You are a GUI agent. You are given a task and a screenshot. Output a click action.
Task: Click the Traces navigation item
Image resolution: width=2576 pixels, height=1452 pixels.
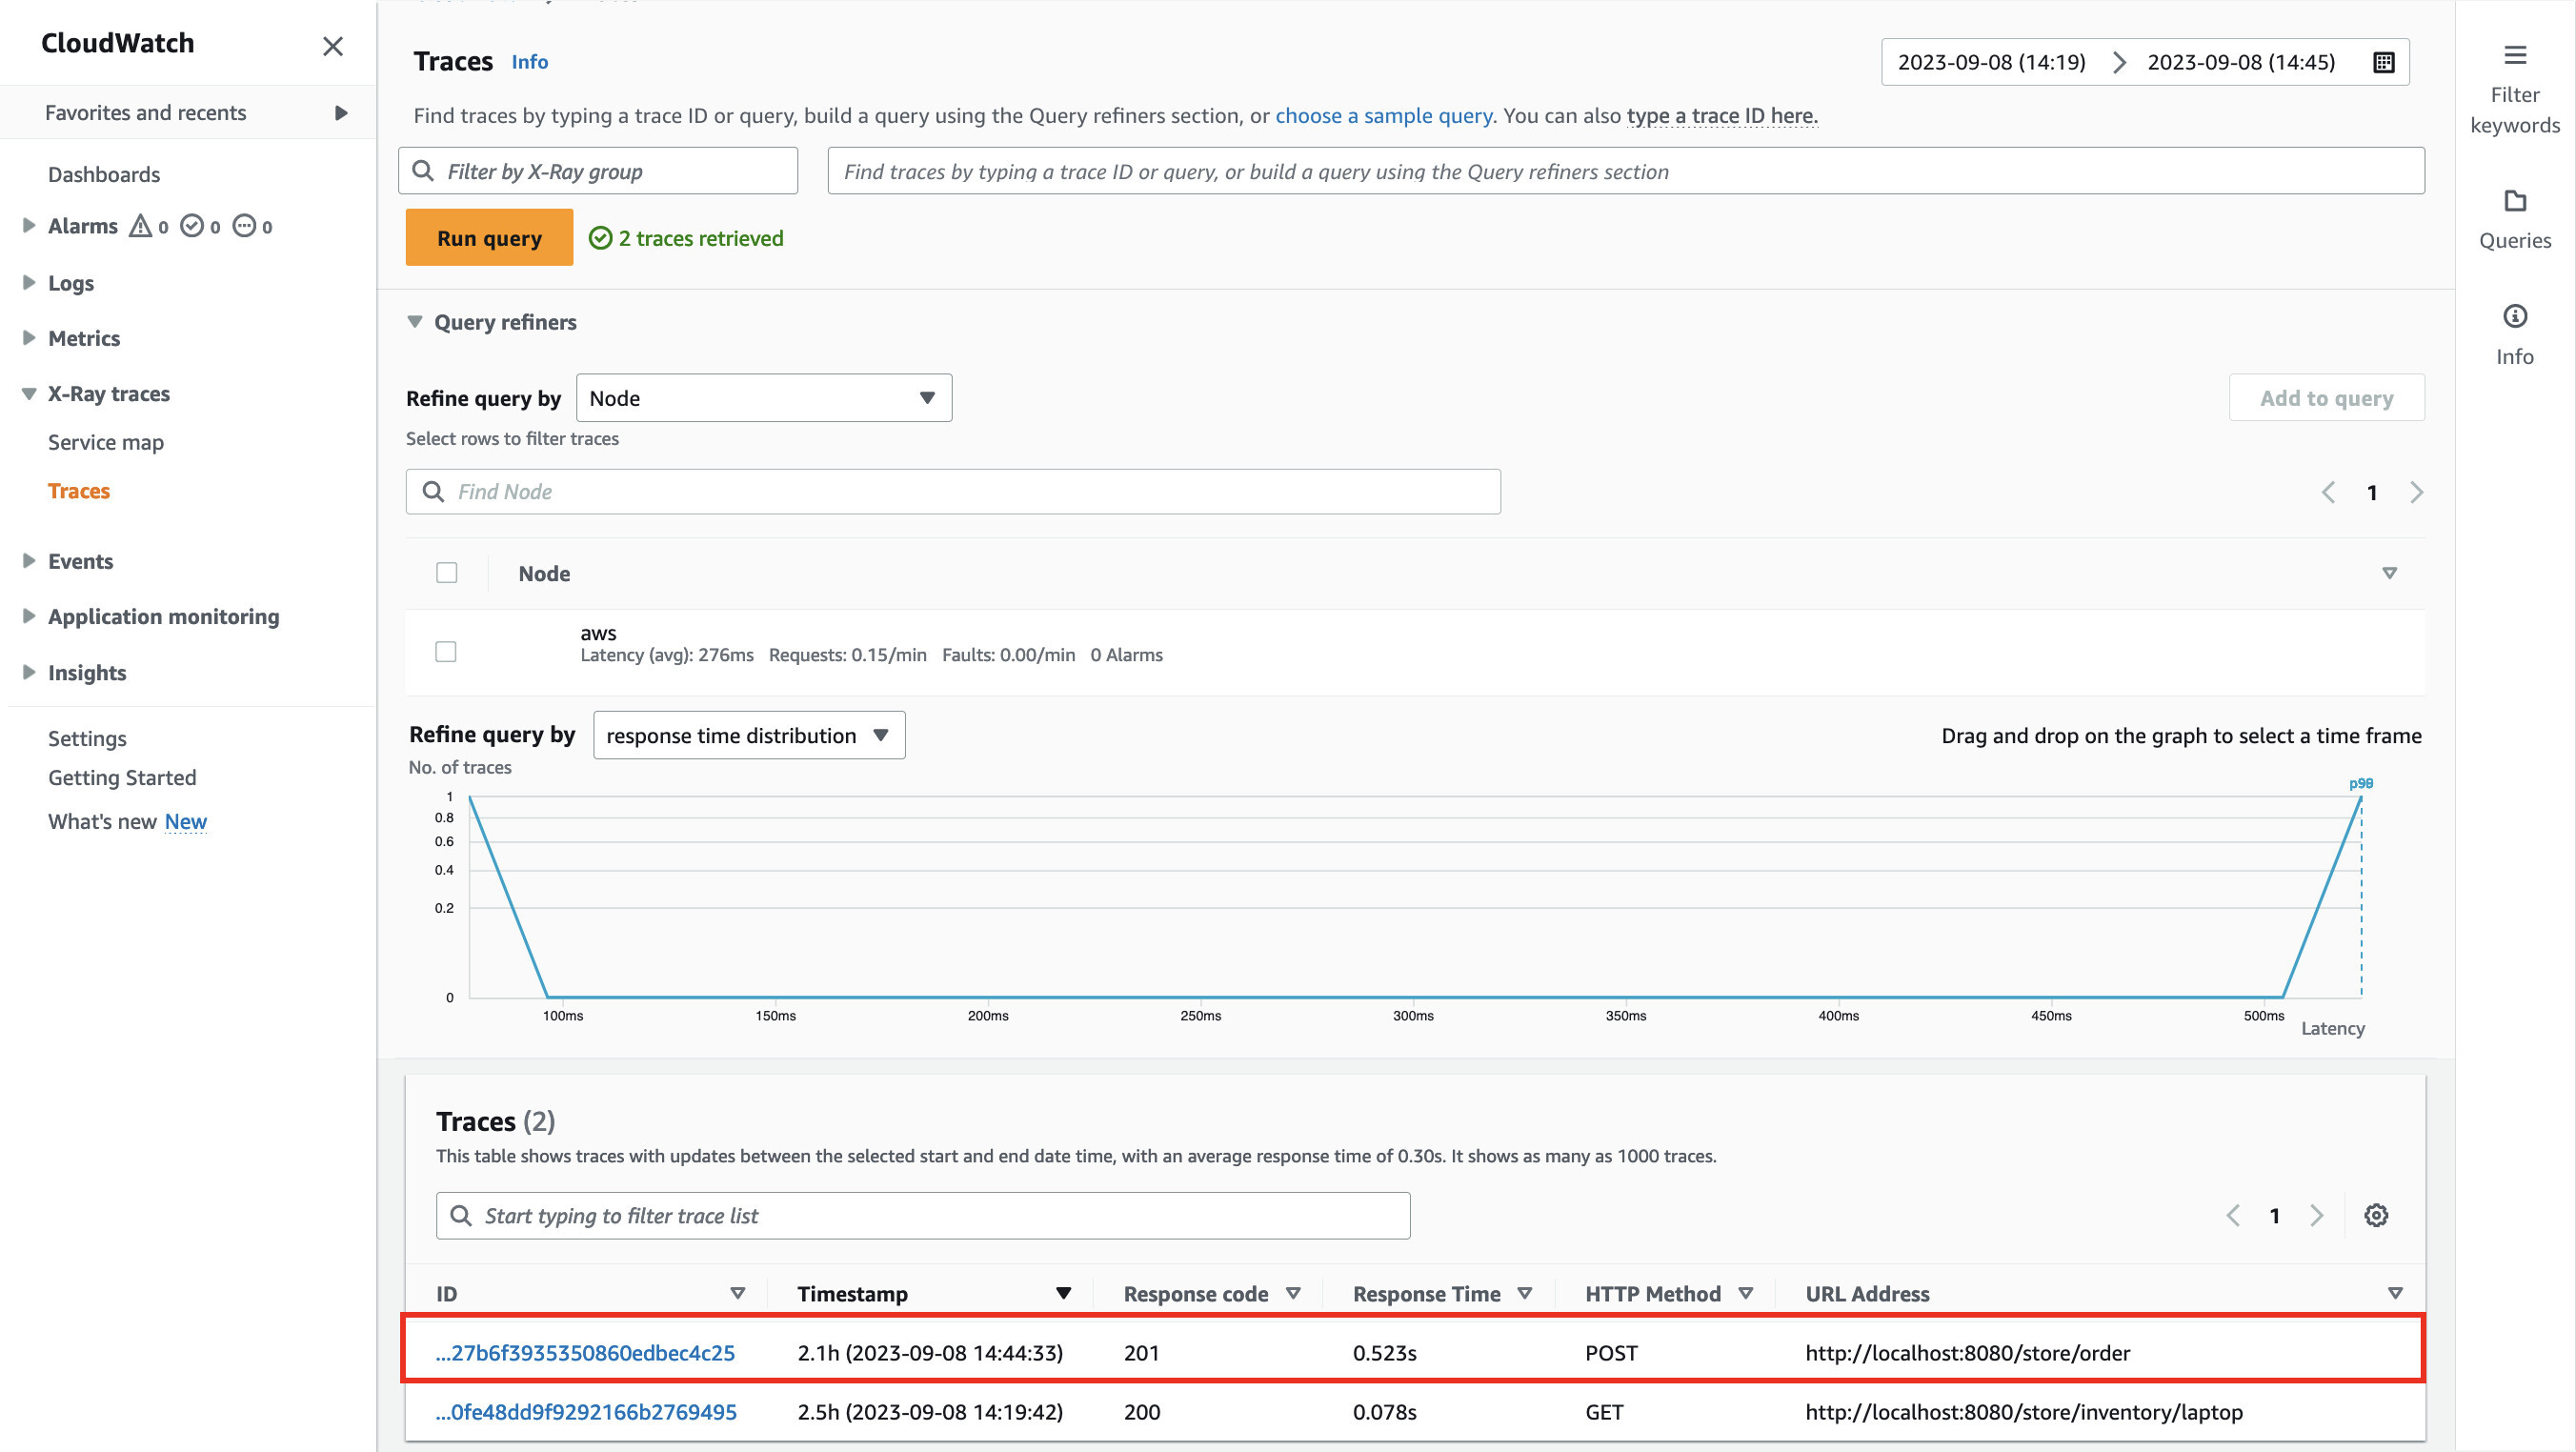click(x=80, y=490)
